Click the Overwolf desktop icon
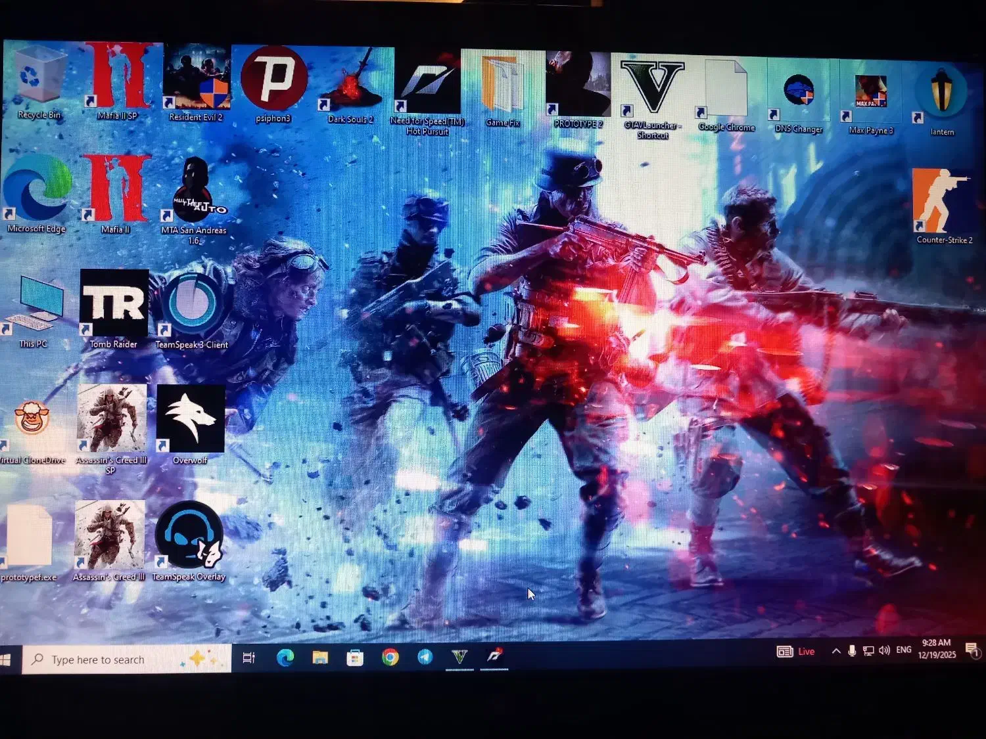 pyautogui.click(x=191, y=419)
